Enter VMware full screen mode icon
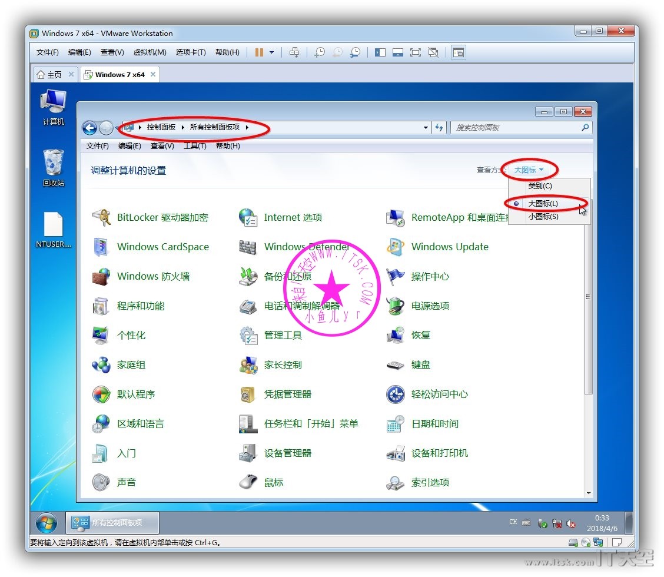Viewport: 664px width, 577px height. [x=416, y=52]
